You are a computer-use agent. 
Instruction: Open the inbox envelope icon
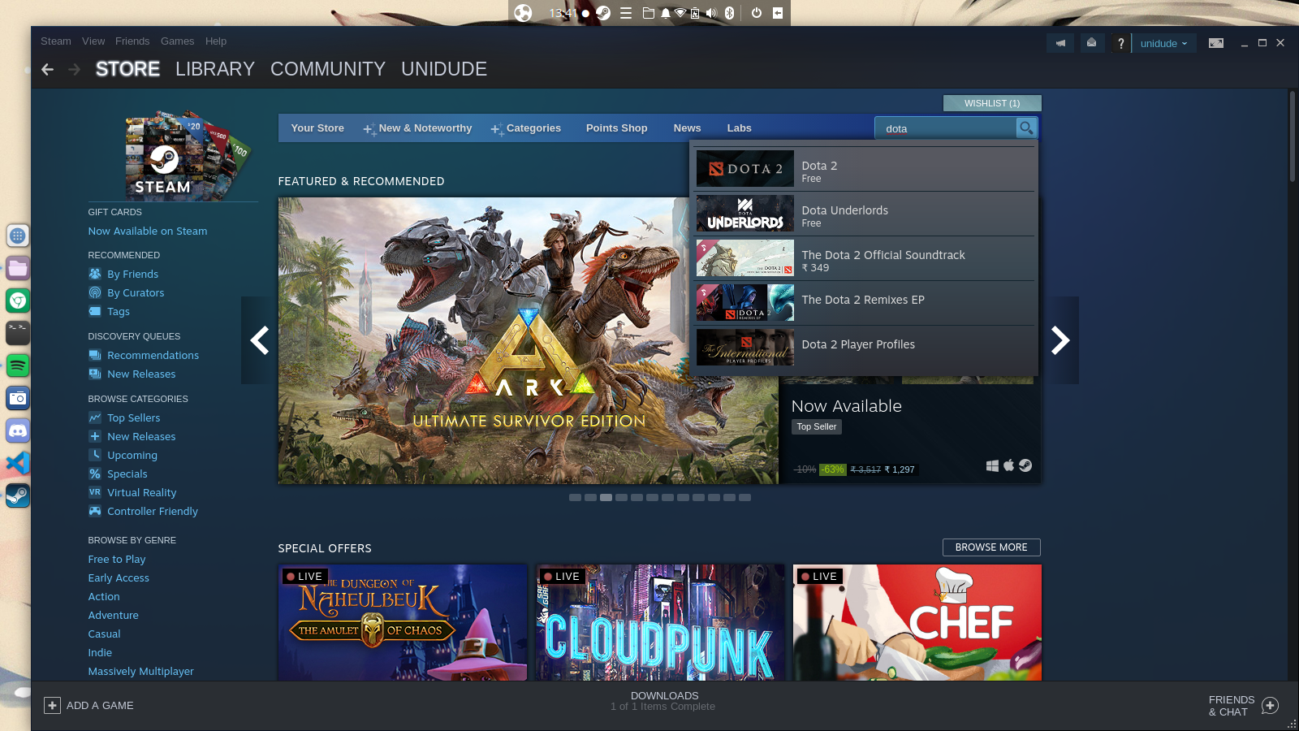pyautogui.click(x=1091, y=43)
